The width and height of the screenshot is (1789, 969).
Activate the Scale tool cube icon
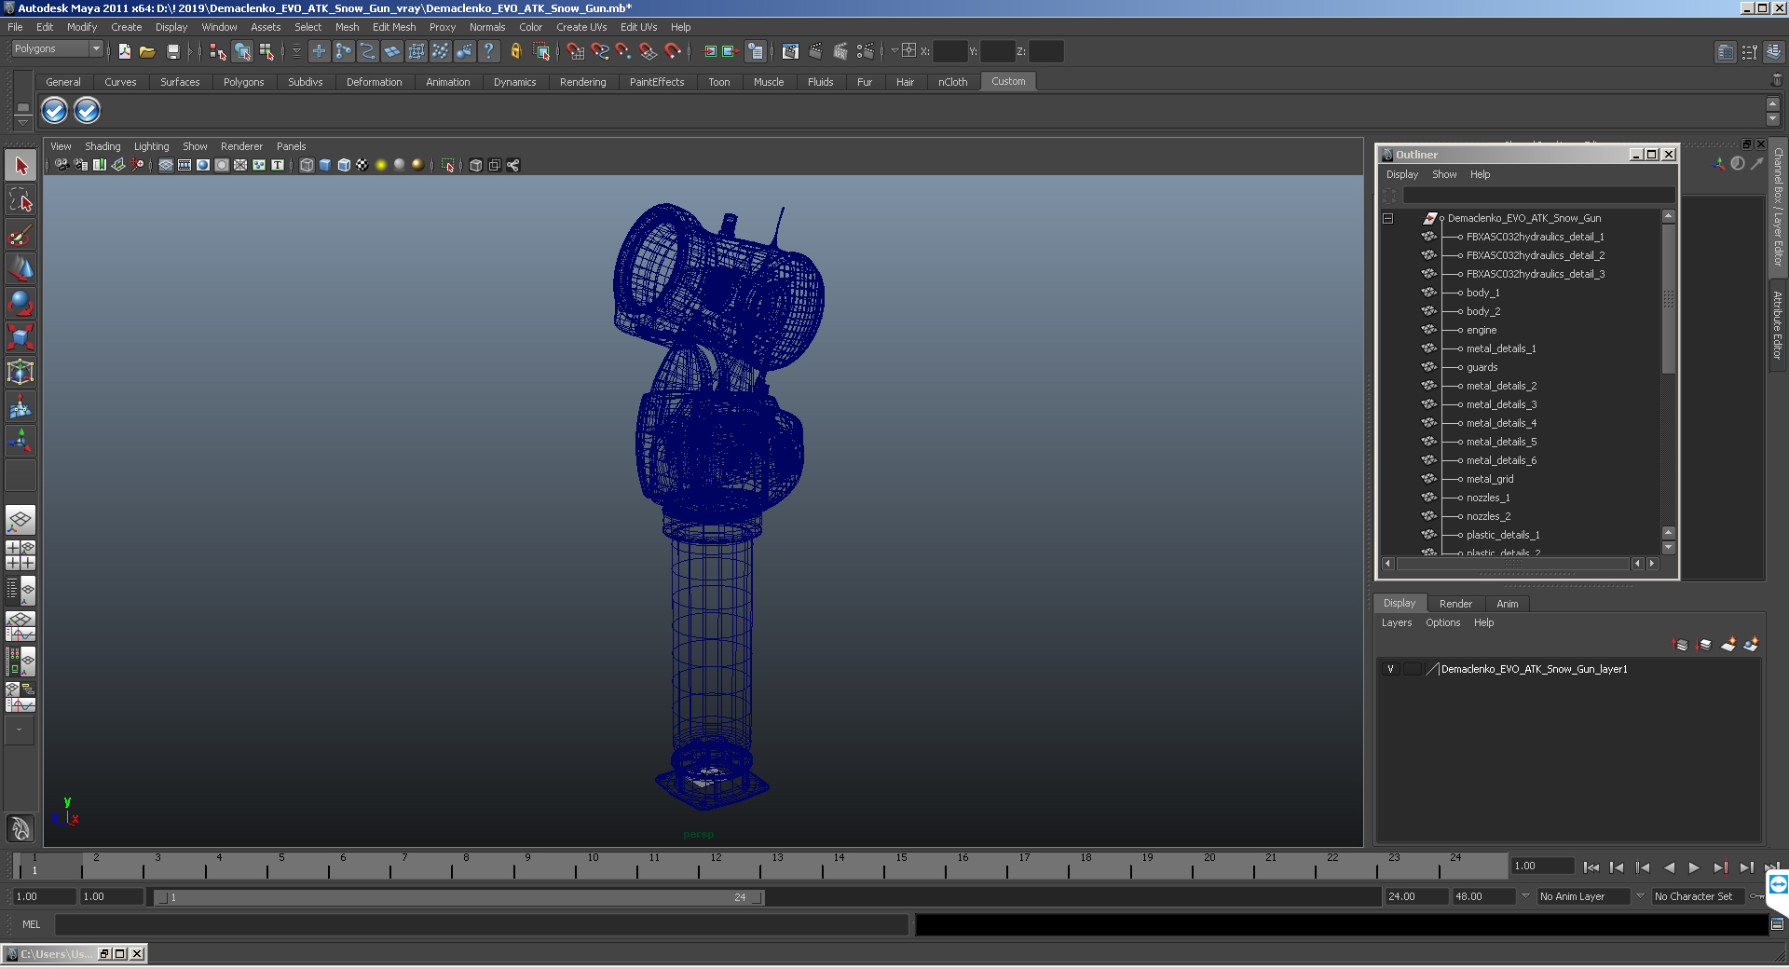pos(20,336)
